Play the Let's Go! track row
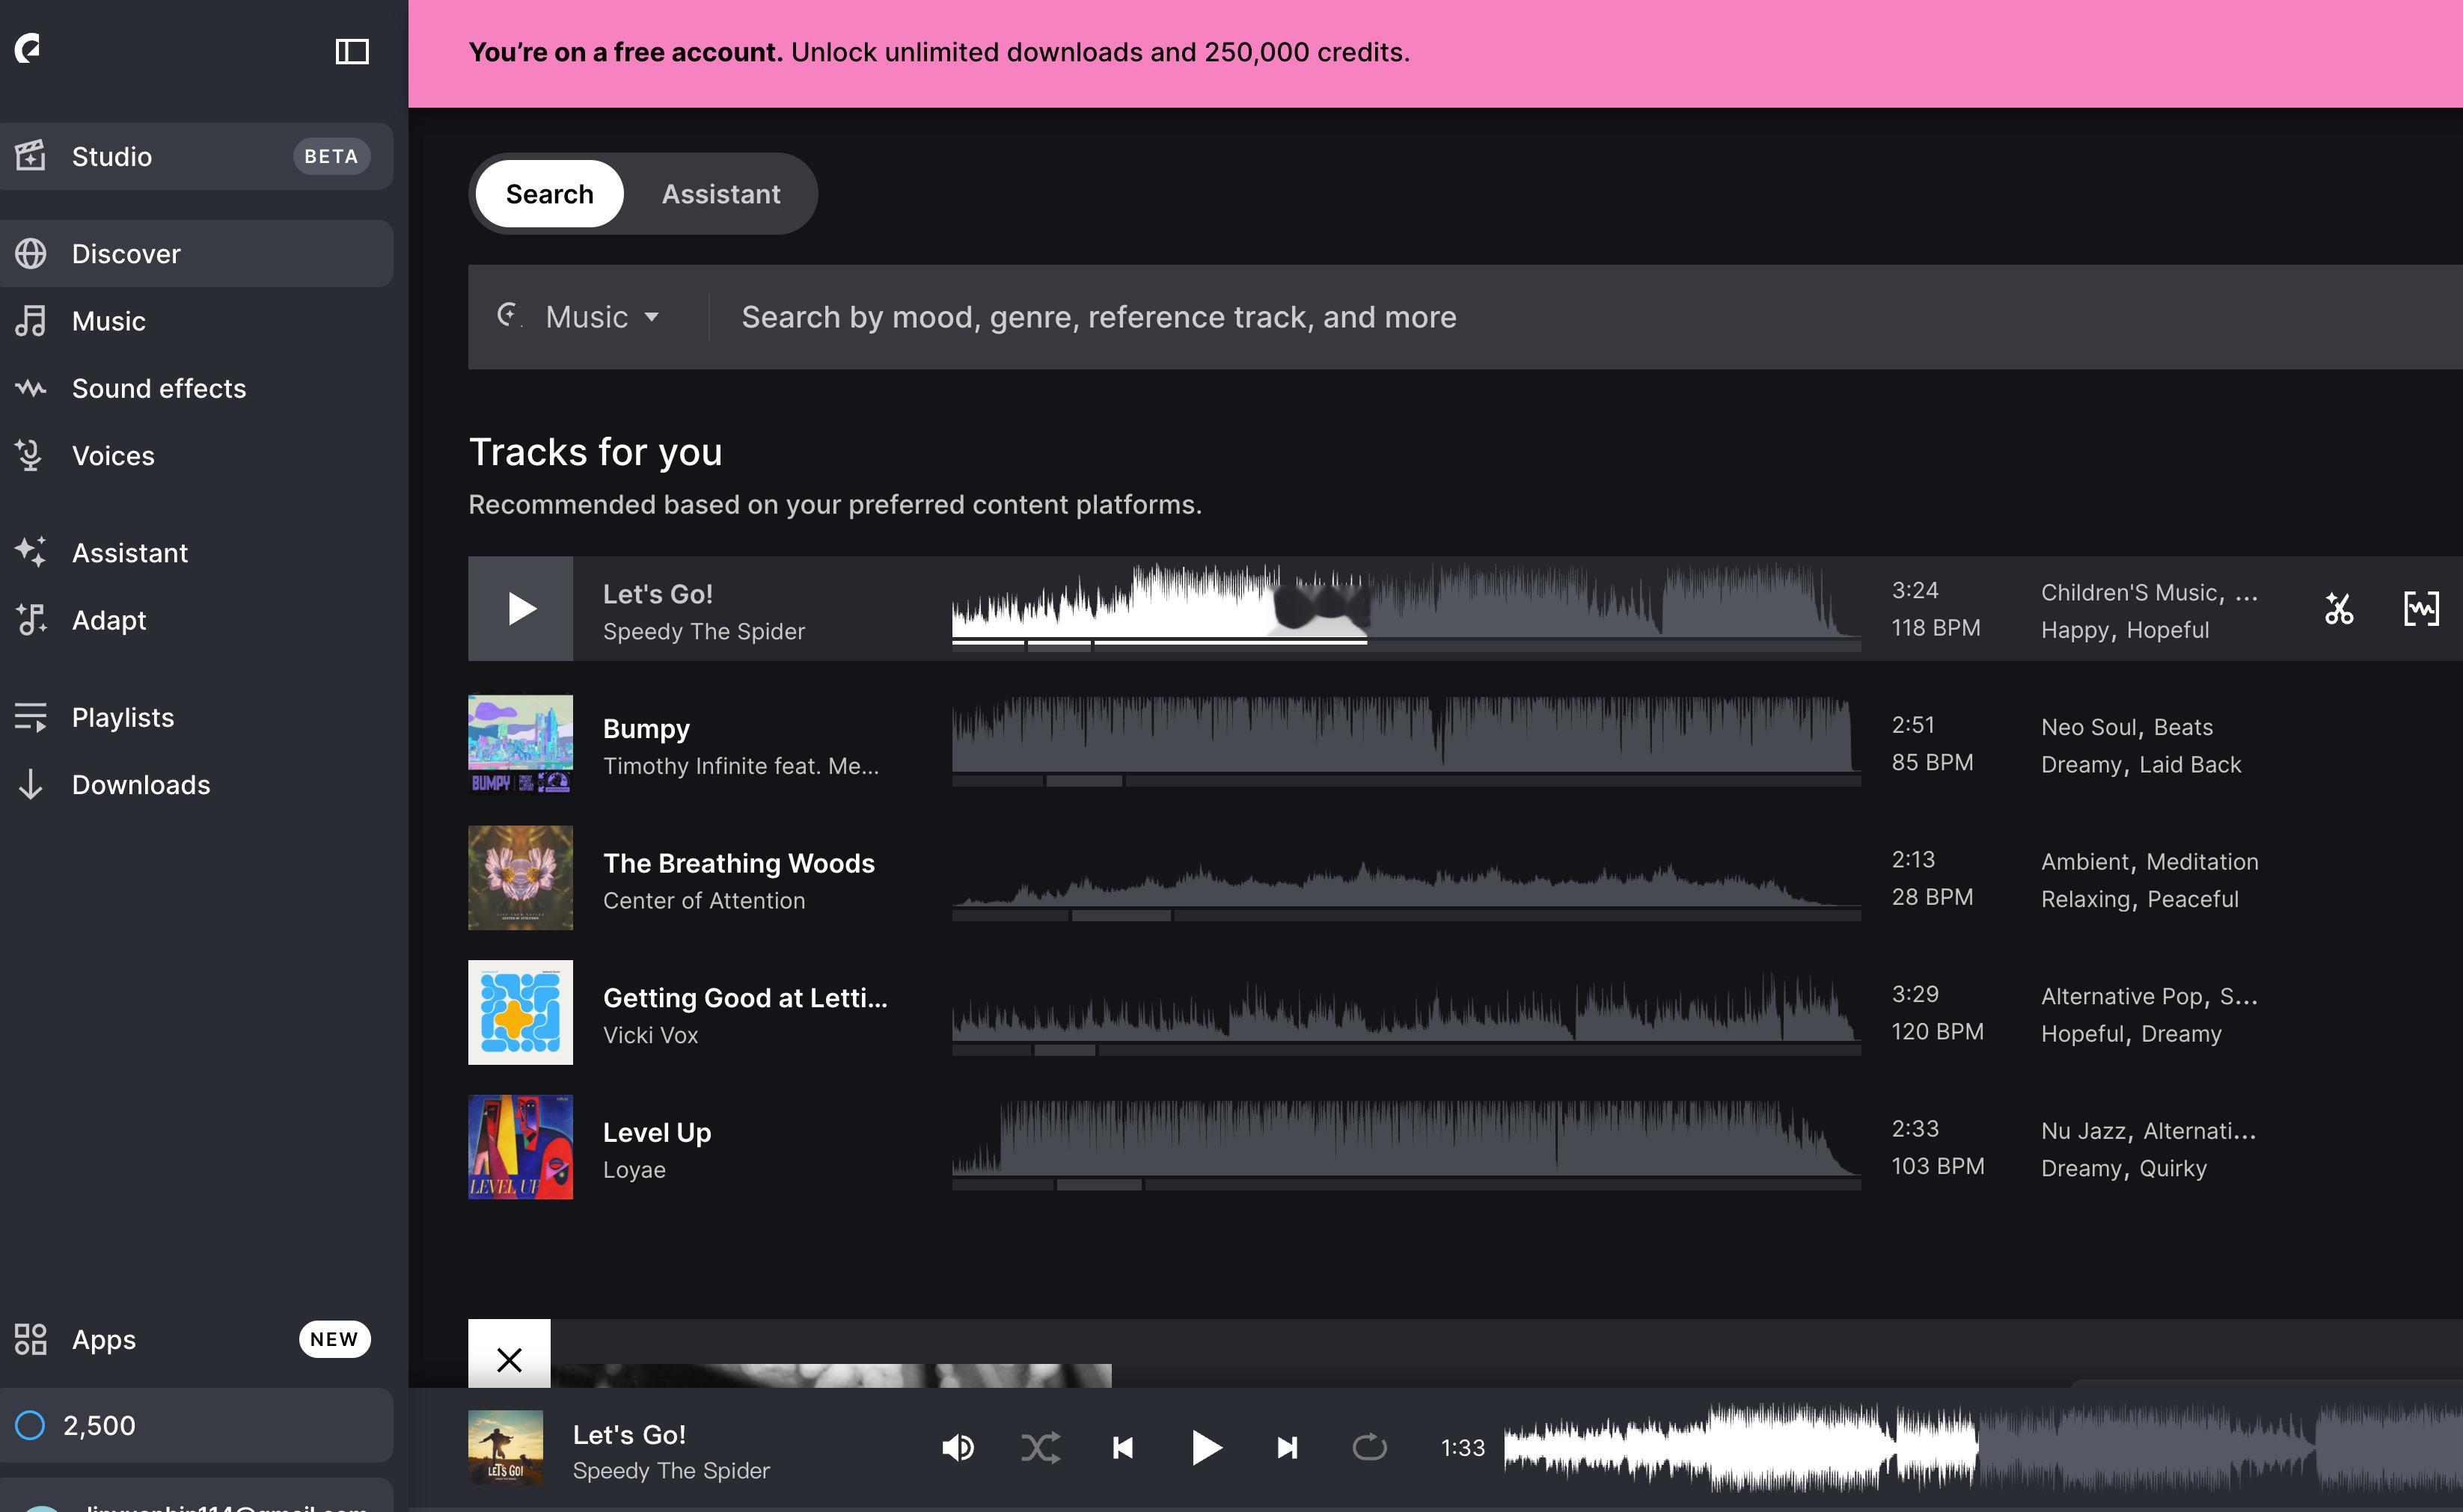This screenshot has width=2463, height=1512. [520, 608]
